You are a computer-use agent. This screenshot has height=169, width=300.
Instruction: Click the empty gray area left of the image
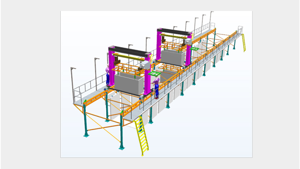(x=30, y=84)
